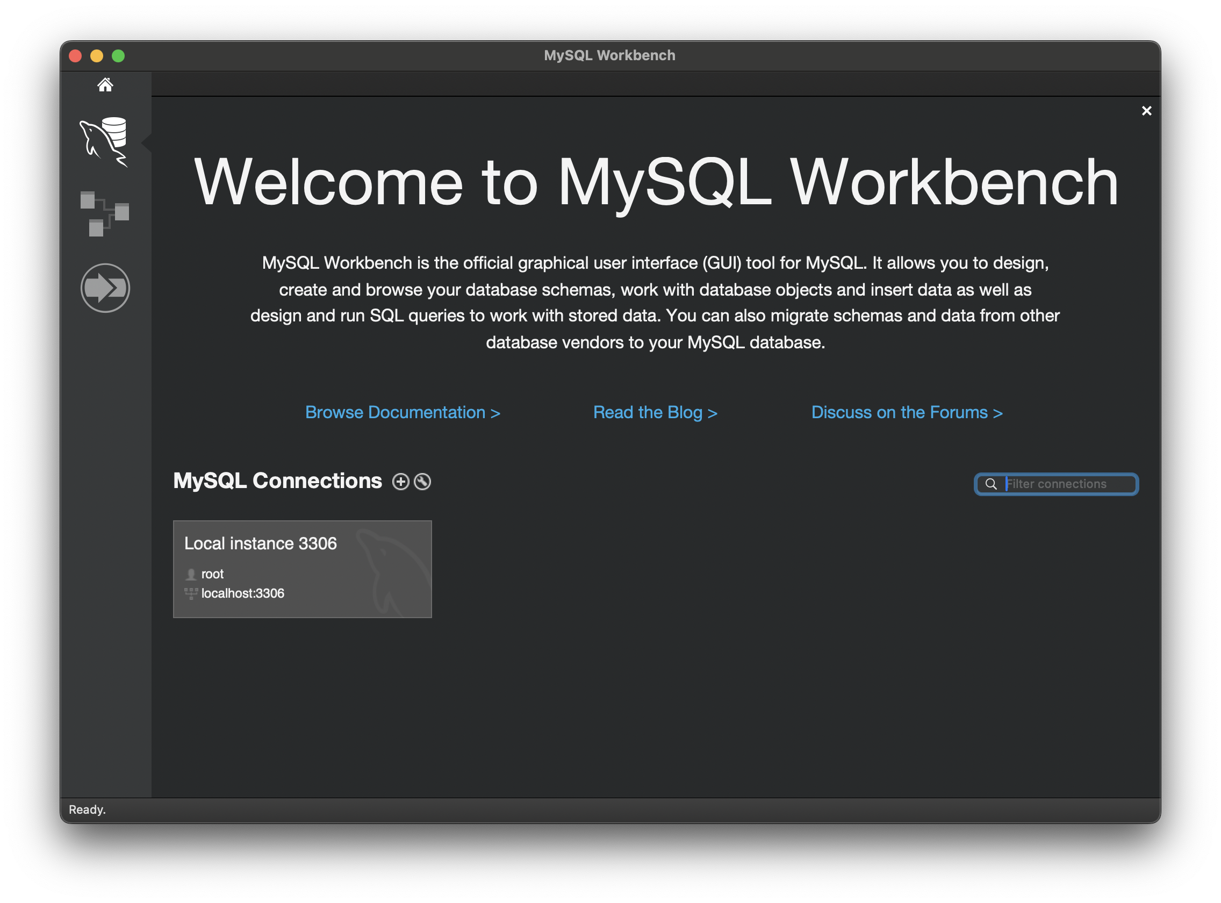This screenshot has height=903, width=1221.
Task: Focus the Filter connections search field
Action: click(x=1066, y=484)
